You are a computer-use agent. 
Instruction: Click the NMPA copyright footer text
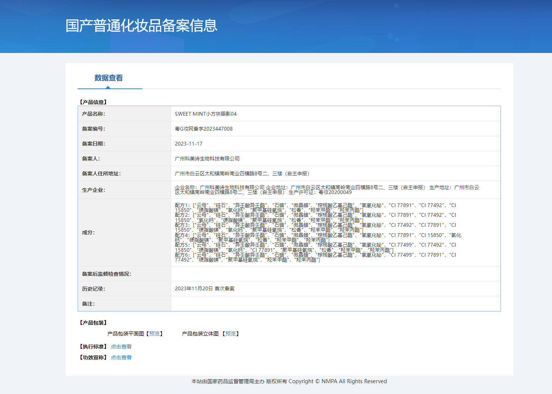coord(289,381)
